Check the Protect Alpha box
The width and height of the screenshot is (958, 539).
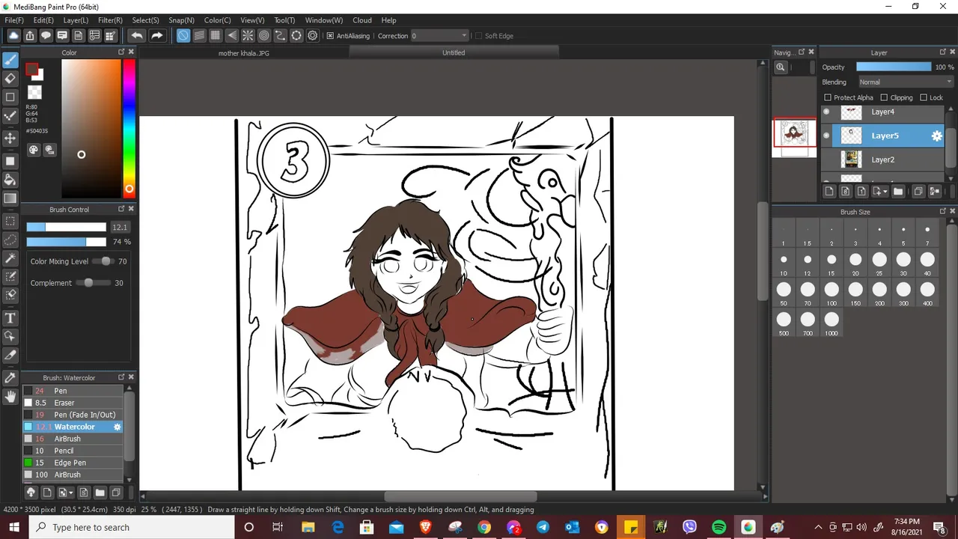[x=827, y=97]
